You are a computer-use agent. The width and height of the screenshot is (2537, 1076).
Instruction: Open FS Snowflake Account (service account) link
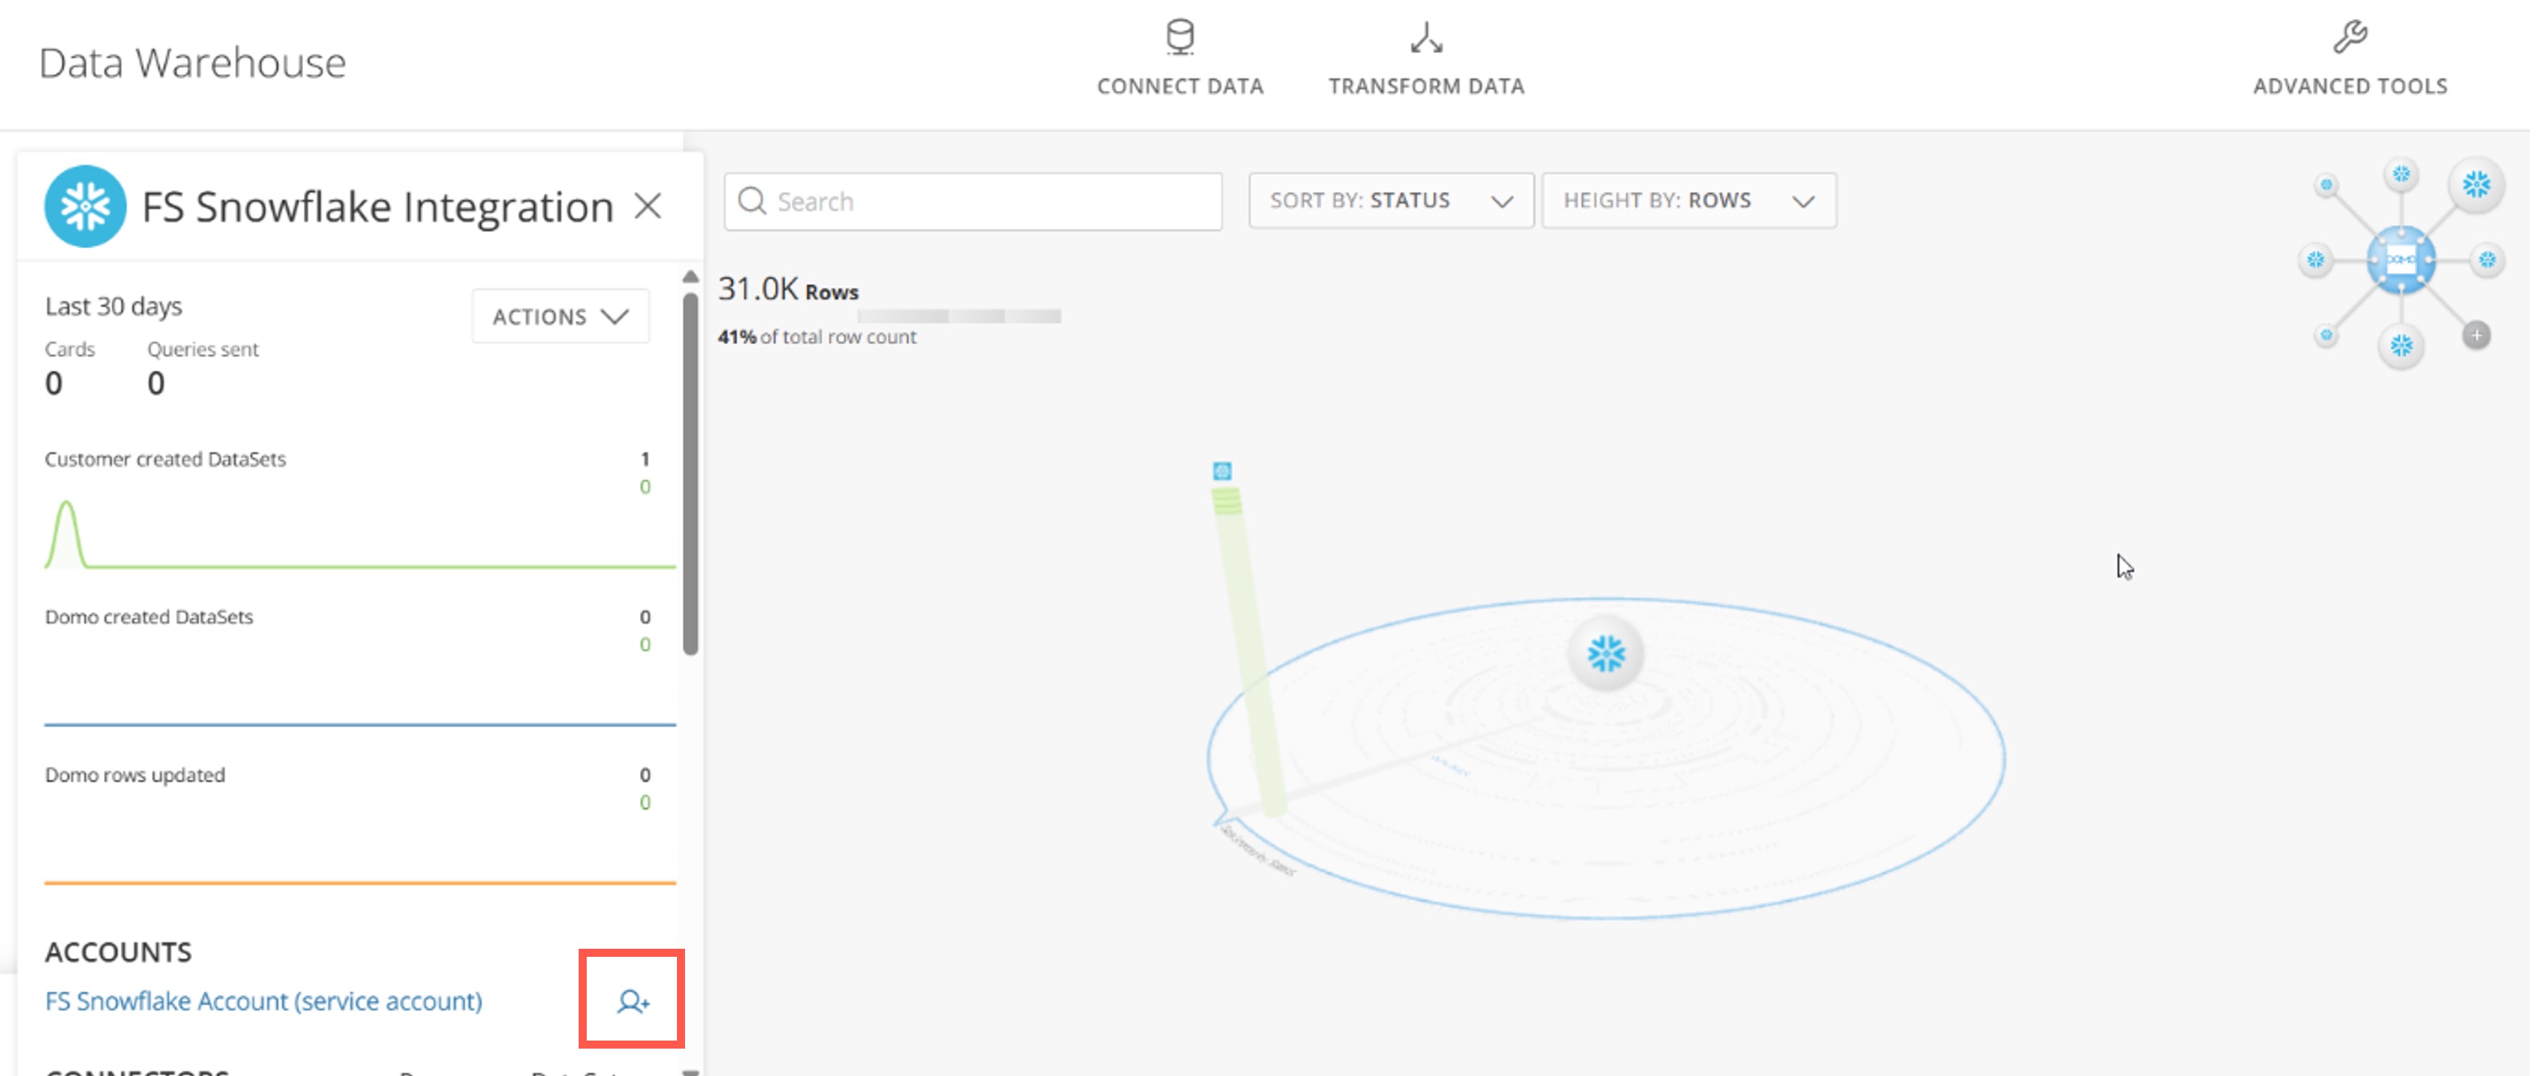point(264,1001)
